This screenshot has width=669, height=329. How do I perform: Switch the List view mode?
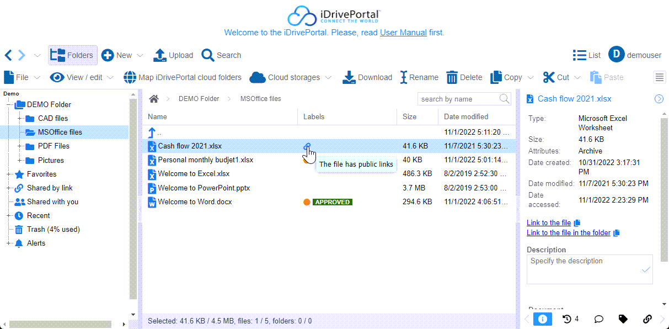click(x=586, y=55)
